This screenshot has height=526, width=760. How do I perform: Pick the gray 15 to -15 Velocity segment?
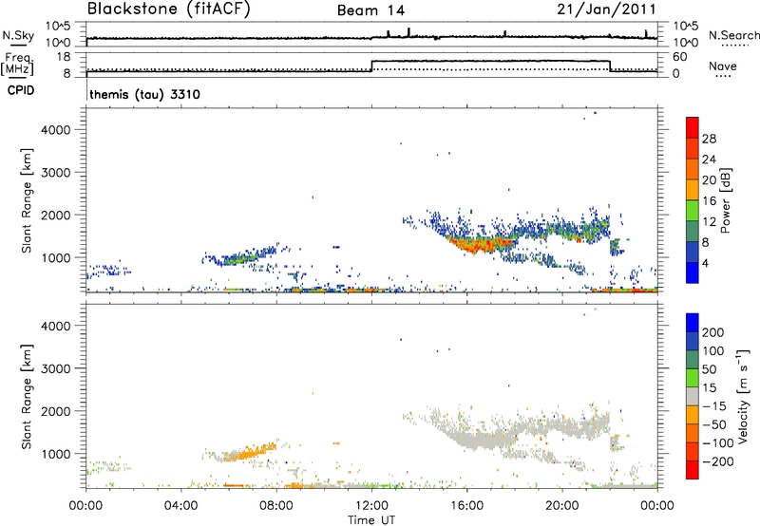point(693,396)
